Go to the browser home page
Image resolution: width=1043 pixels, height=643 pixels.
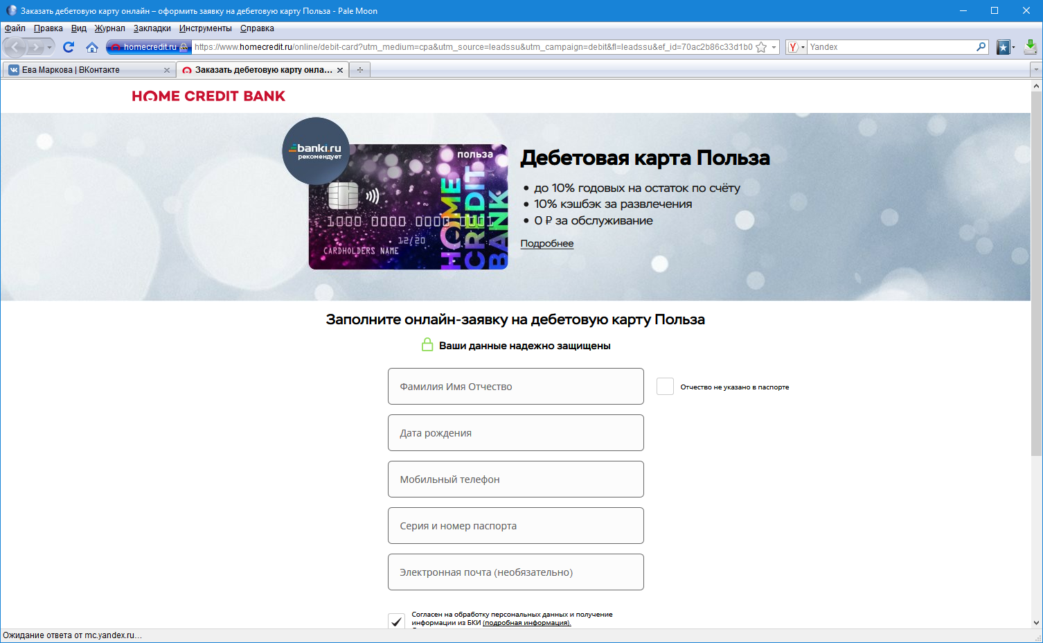pos(92,47)
